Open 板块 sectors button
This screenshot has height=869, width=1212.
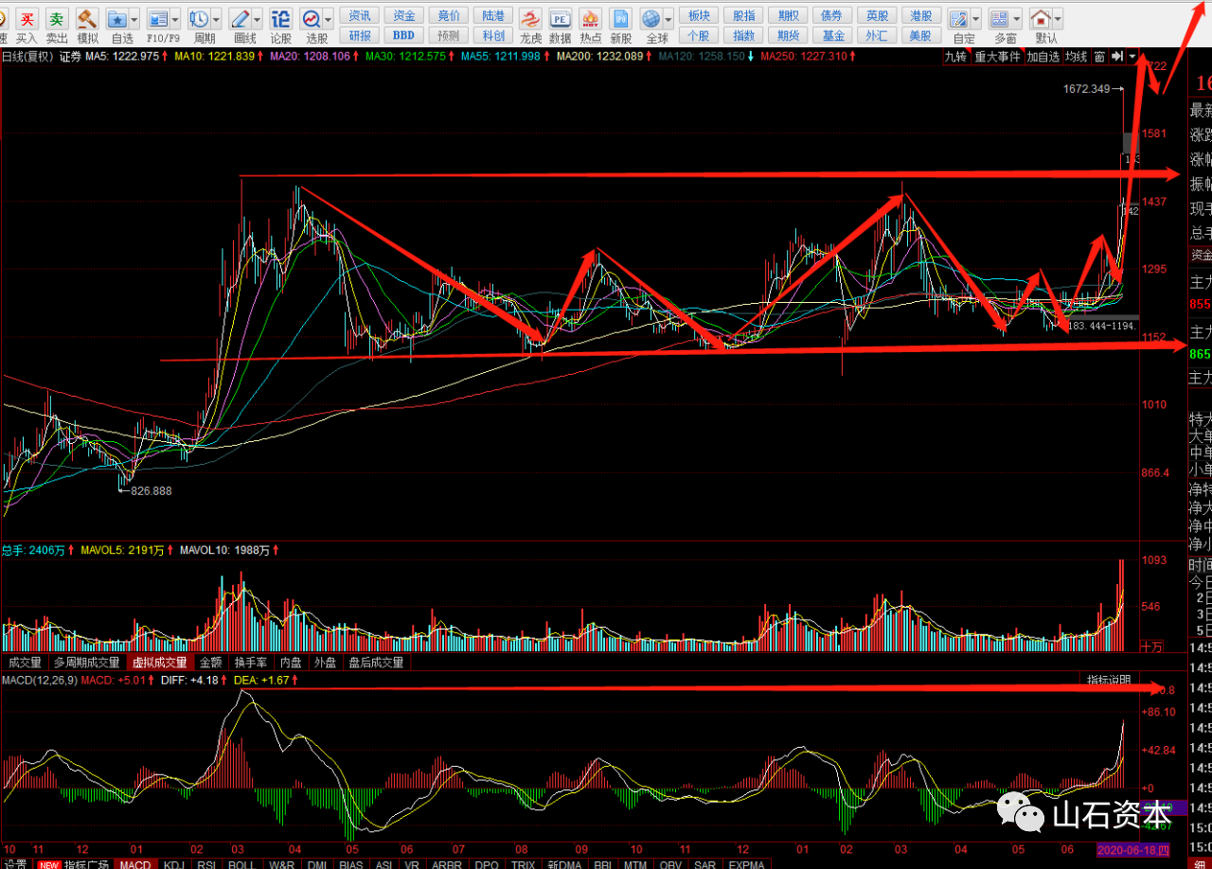click(699, 15)
